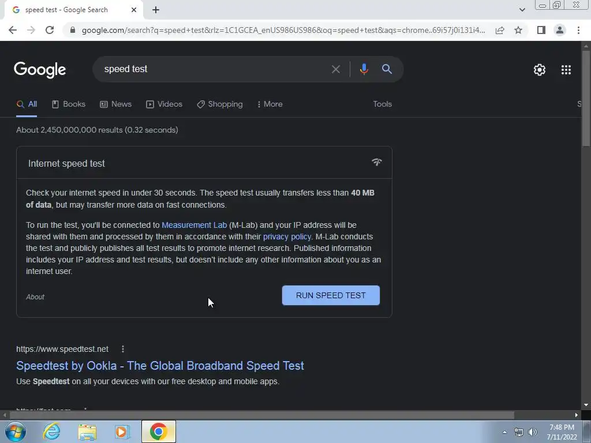Click the forward navigation arrow

[31, 30]
